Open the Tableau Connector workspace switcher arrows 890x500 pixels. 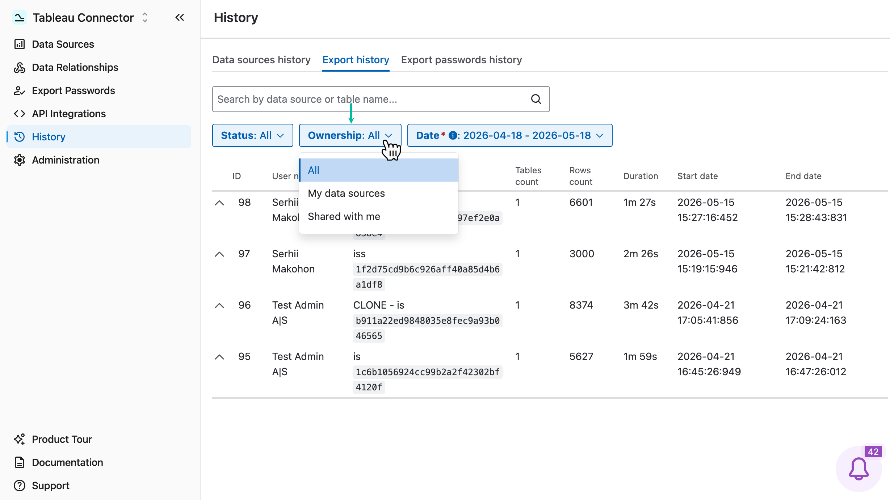[145, 17]
